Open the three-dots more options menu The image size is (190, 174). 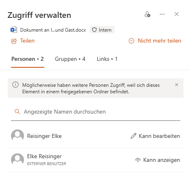tap(162, 14)
